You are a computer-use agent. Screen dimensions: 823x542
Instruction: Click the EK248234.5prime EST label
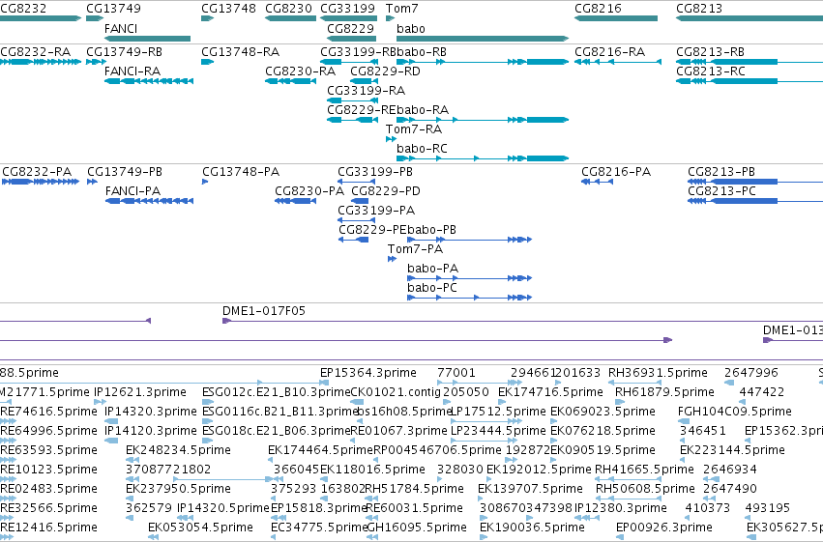pyautogui.click(x=179, y=451)
